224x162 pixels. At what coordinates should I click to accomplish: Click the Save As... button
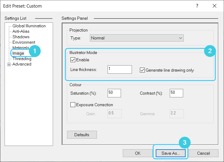click(171, 153)
